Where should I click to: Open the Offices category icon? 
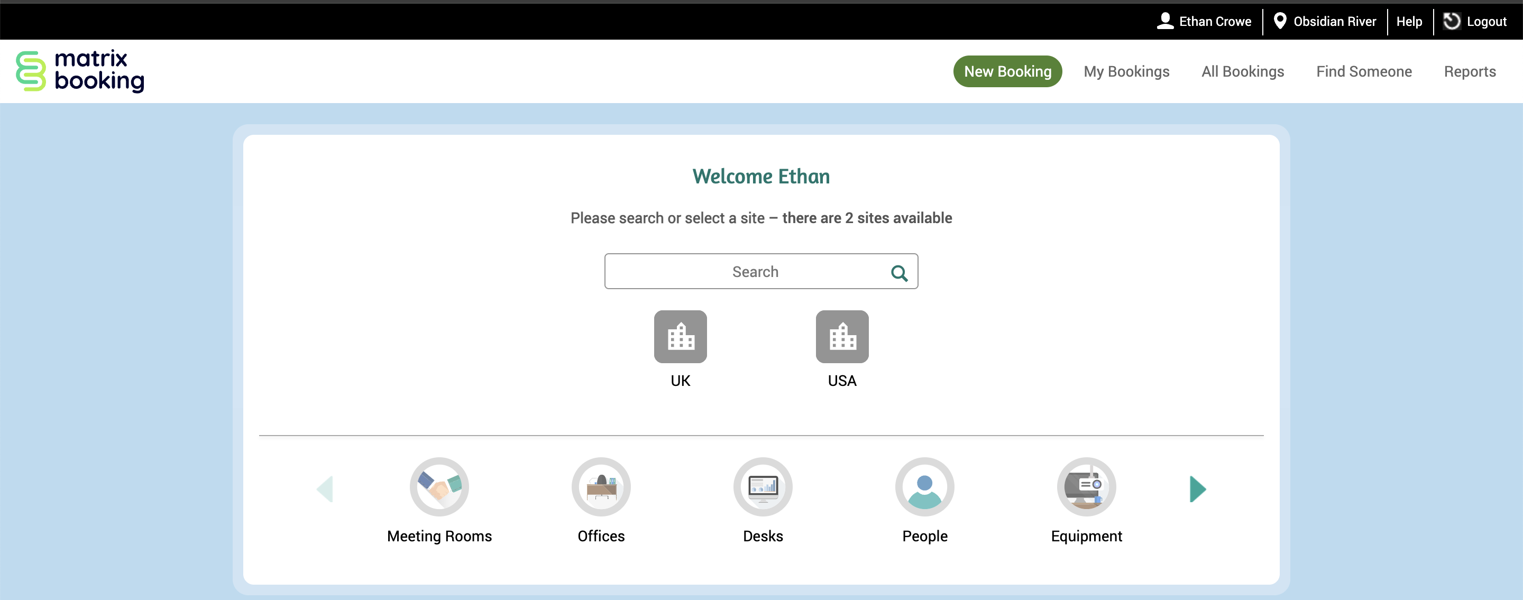point(601,486)
